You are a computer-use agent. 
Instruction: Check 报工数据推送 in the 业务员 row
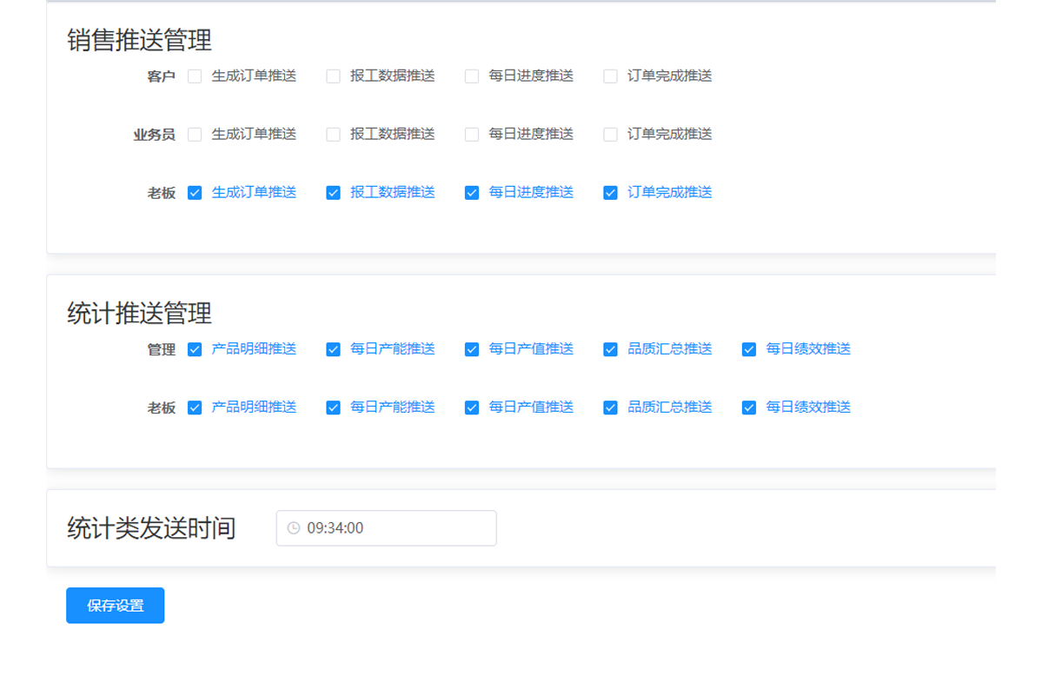333,135
